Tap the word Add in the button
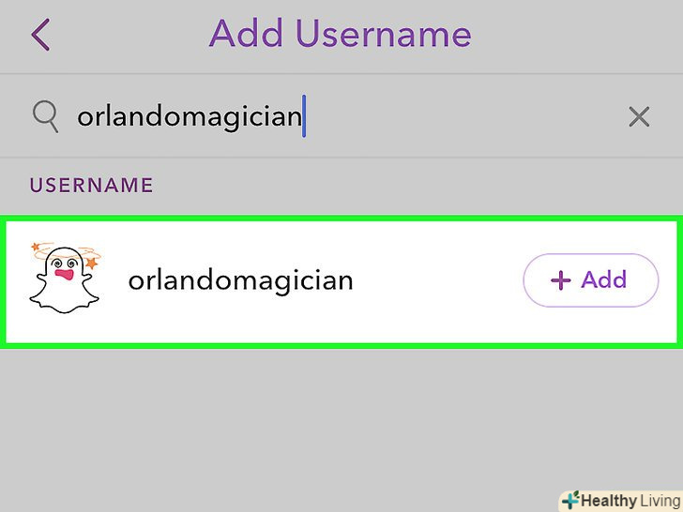 pos(604,279)
